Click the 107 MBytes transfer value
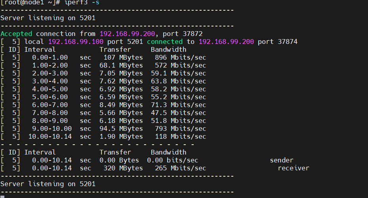 coord(123,58)
